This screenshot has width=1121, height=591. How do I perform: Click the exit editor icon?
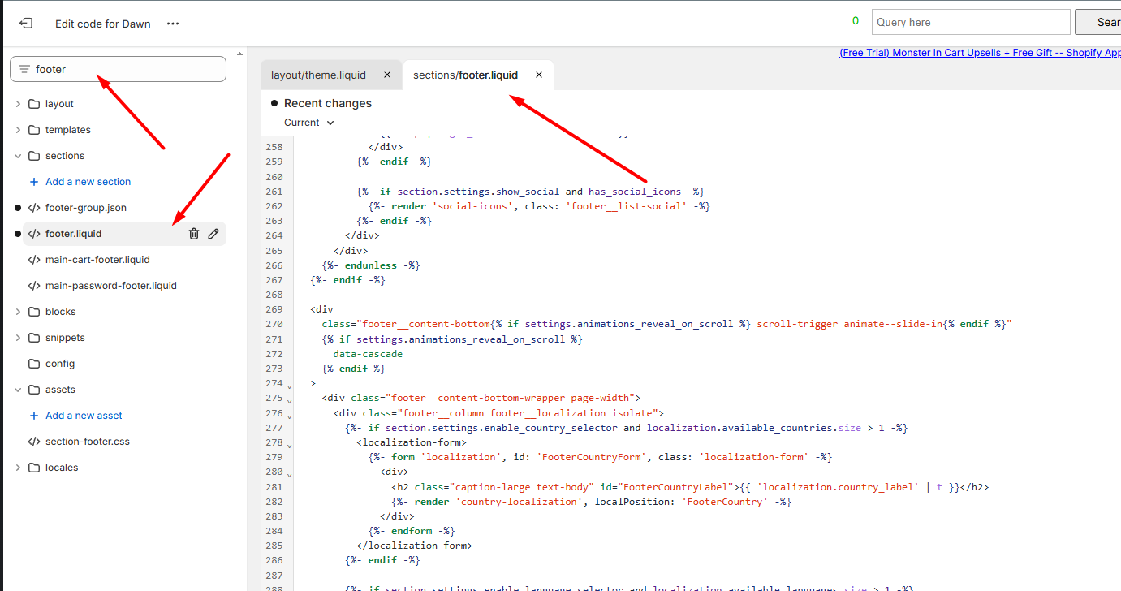(26, 24)
